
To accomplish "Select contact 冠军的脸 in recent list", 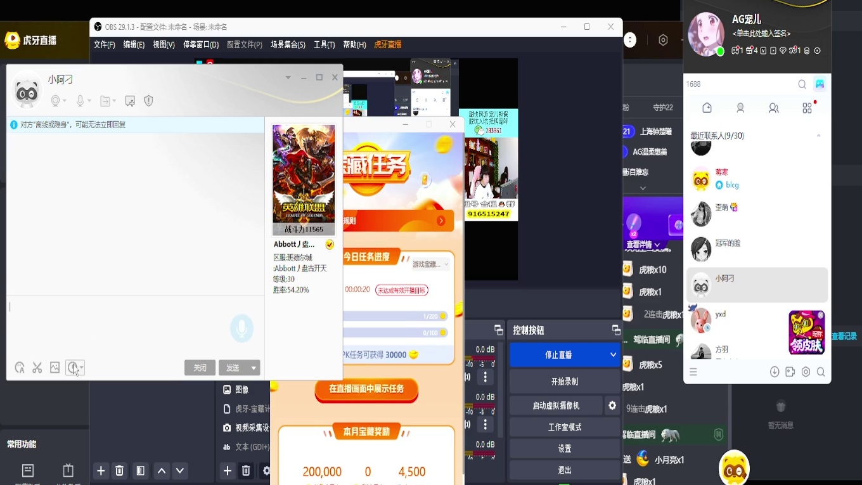I will (757, 249).
